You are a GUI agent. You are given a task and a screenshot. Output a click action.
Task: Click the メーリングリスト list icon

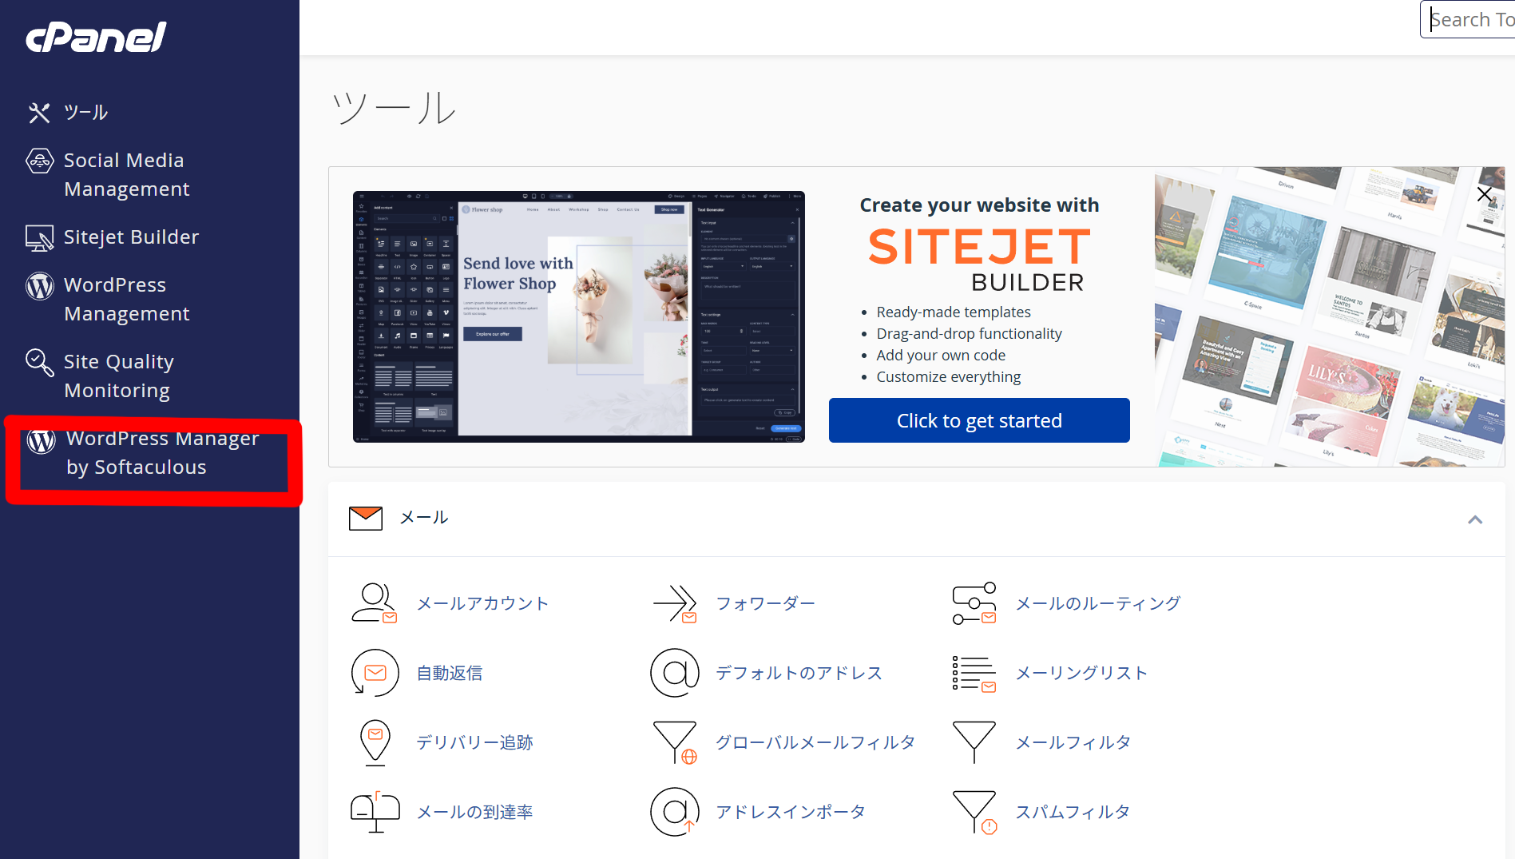(974, 674)
